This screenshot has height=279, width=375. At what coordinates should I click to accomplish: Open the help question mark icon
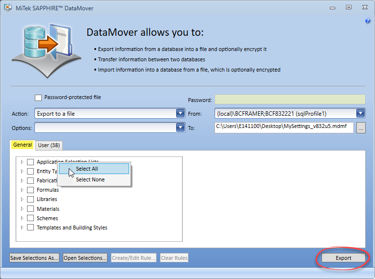[368, 21]
